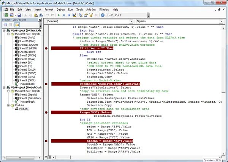Click the Cut scissors icon

click(25, 15)
